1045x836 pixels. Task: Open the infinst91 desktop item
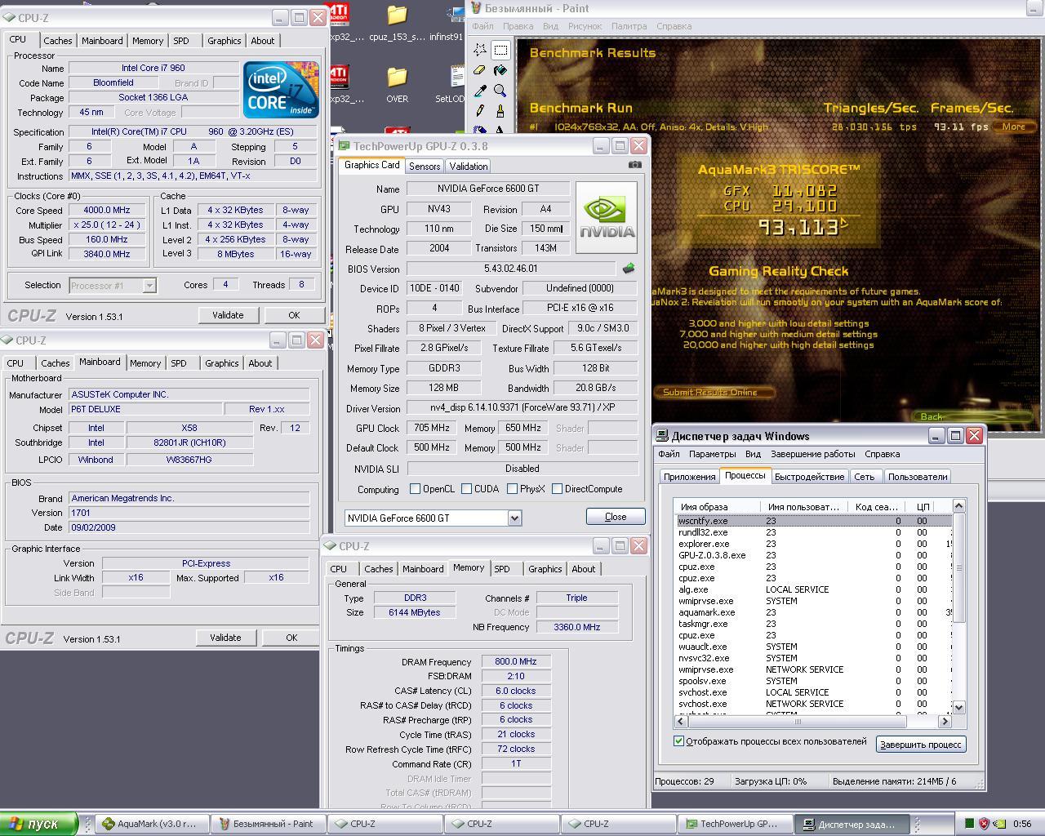(x=447, y=23)
